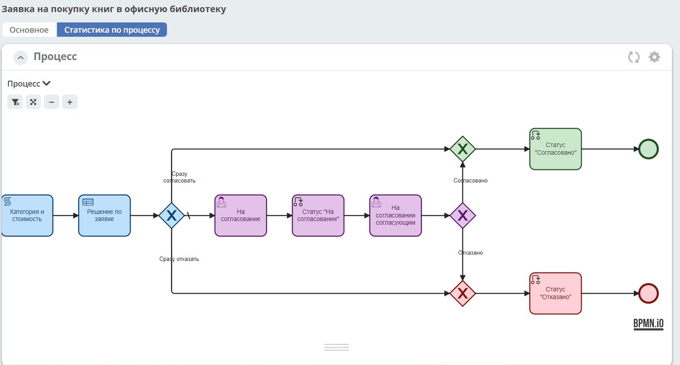Switch to the Основное tab
This screenshot has height=365, width=680.
tap(29, 30)
